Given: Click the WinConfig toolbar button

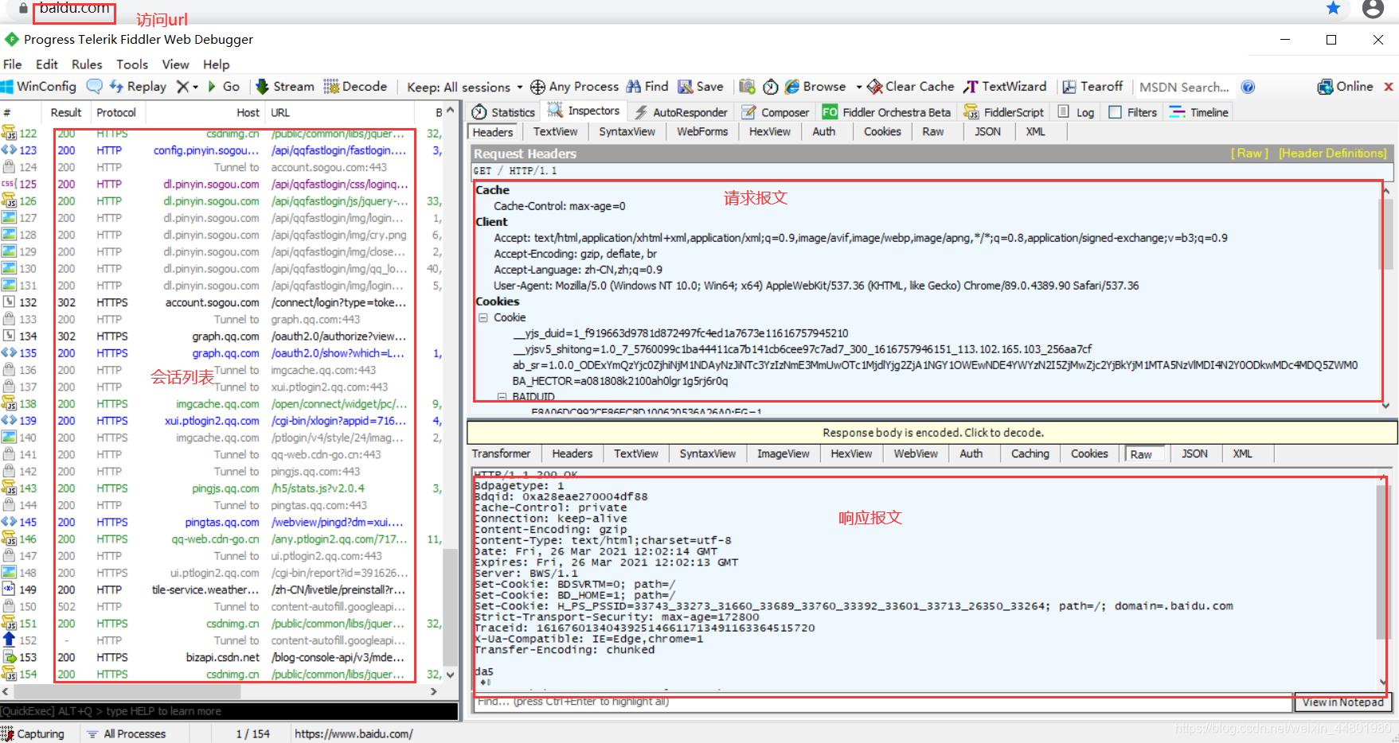Looking at the screenshot, I should (x=39, y=87).
